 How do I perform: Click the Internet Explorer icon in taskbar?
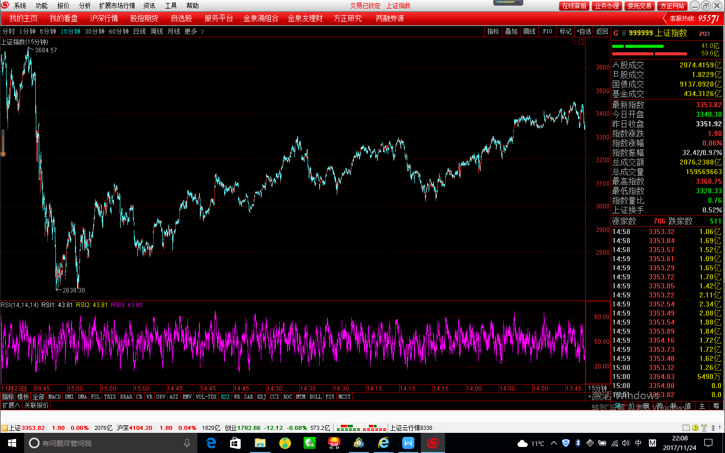(x=384, y=443)
